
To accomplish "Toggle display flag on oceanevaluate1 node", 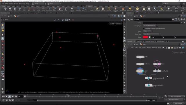I will (152, 85).
